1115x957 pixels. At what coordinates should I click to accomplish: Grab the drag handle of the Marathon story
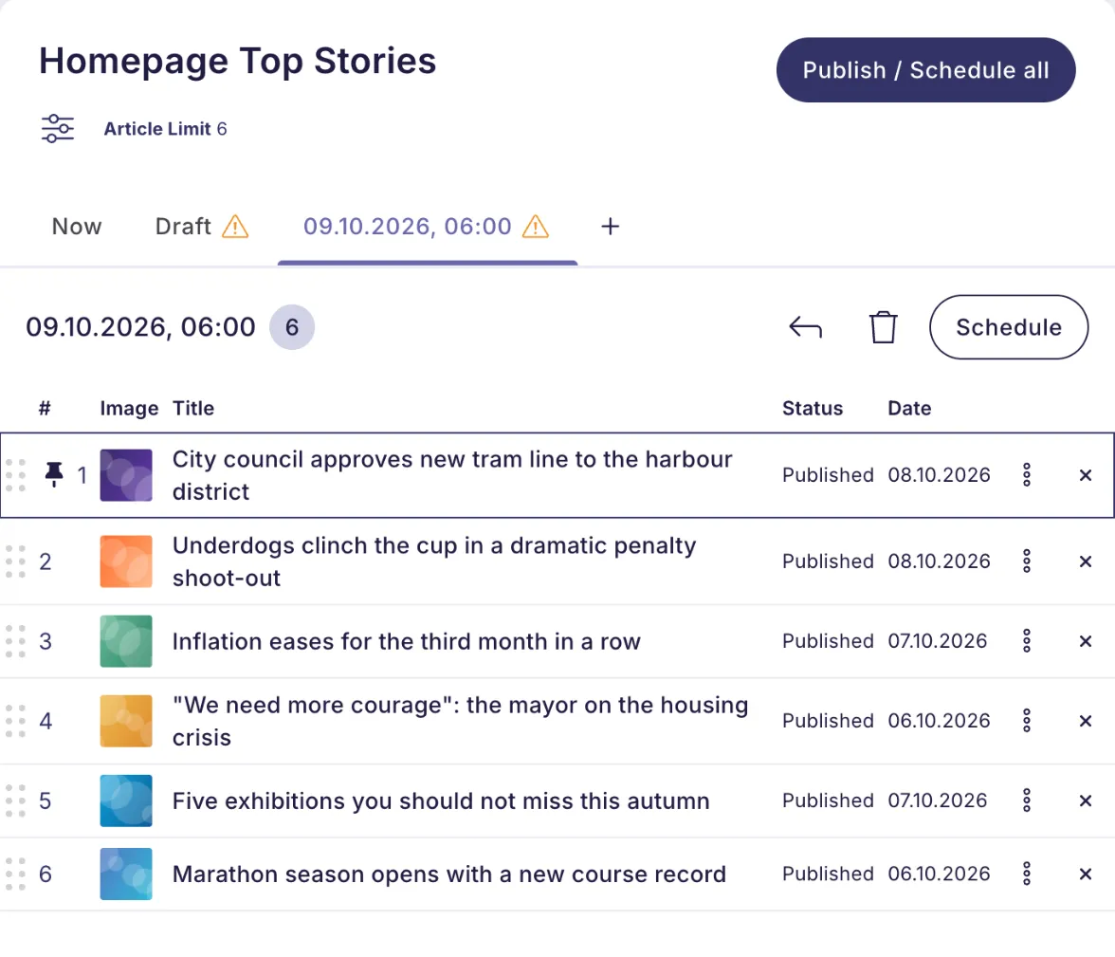(x=15, y=874)
